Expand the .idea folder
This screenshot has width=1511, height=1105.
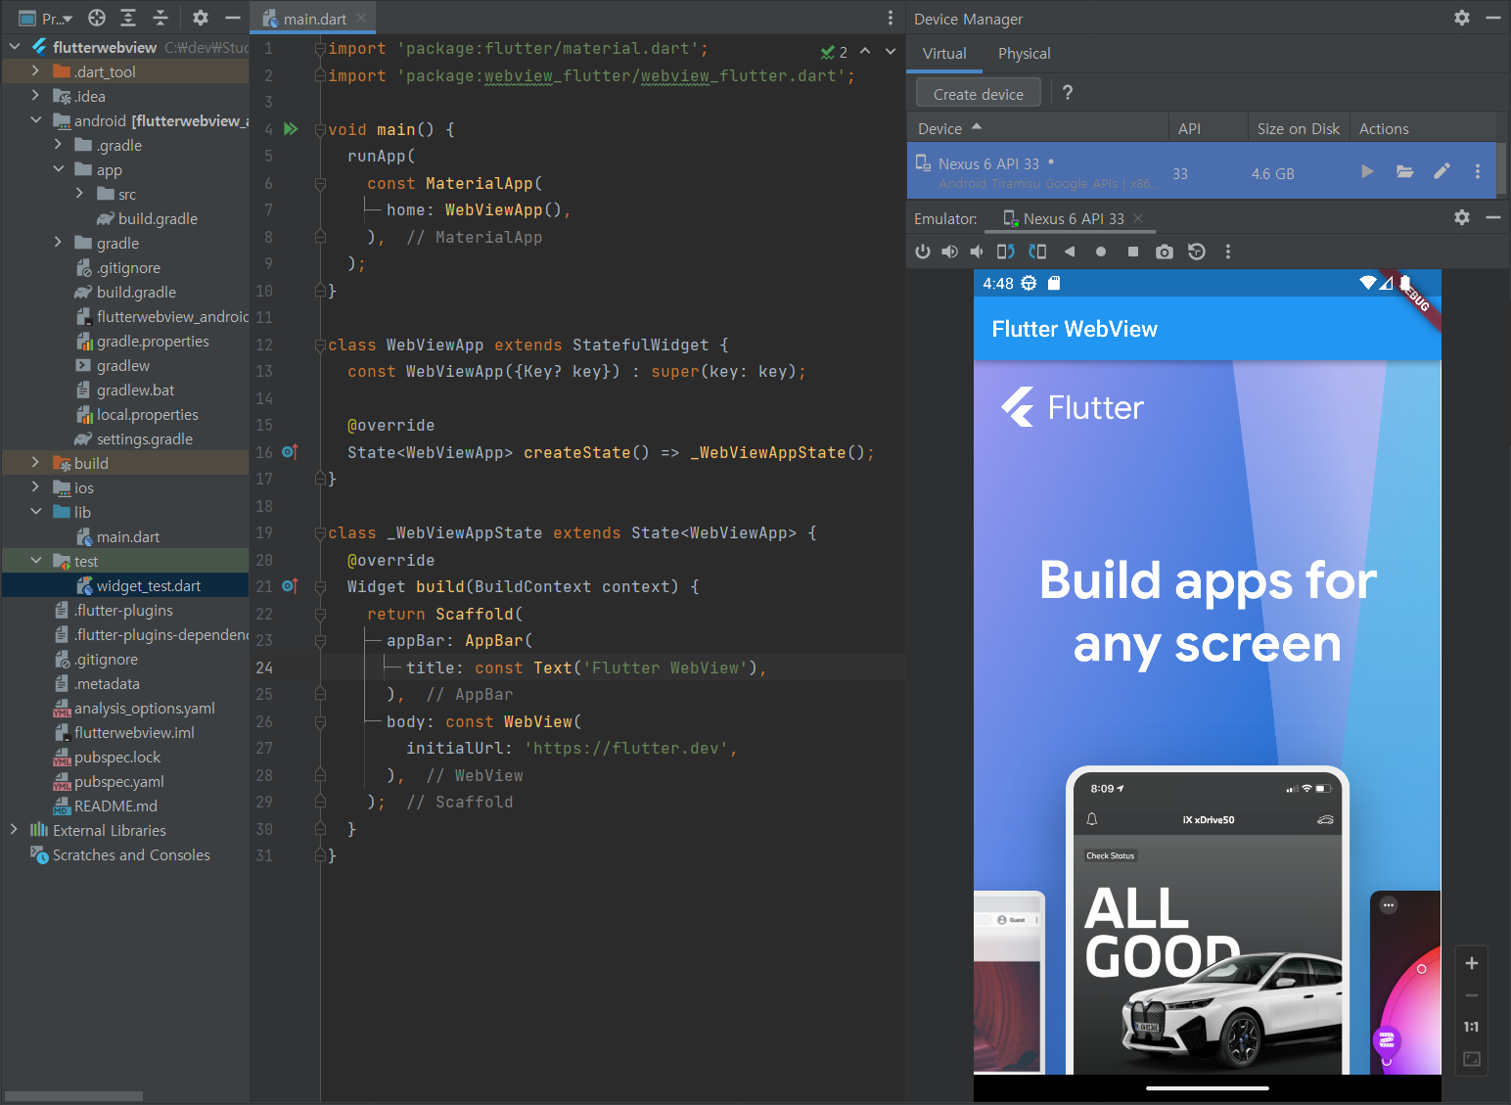[35, 95]
